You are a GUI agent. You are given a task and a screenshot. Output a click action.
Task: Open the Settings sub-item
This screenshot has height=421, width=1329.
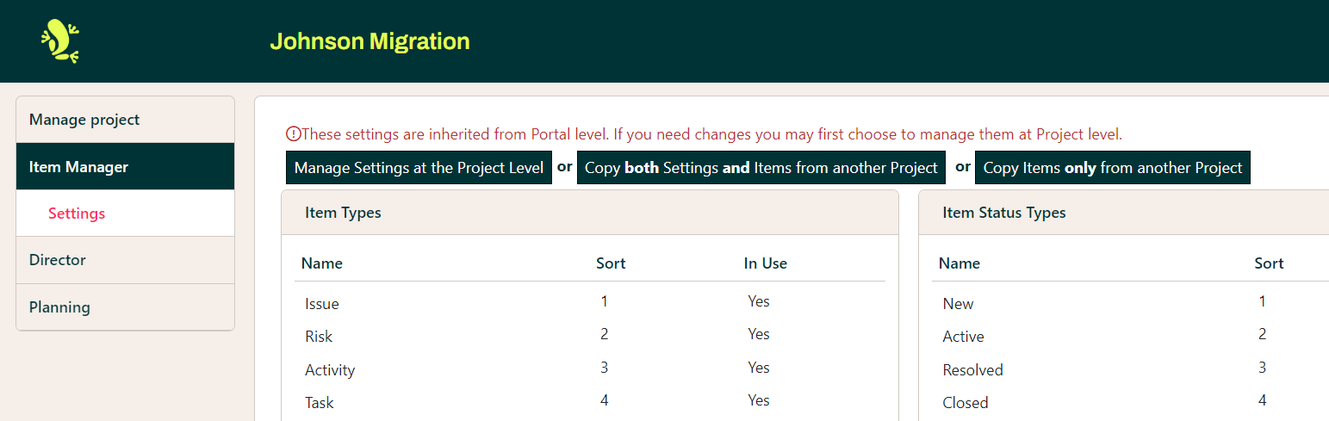coord(77,214)
